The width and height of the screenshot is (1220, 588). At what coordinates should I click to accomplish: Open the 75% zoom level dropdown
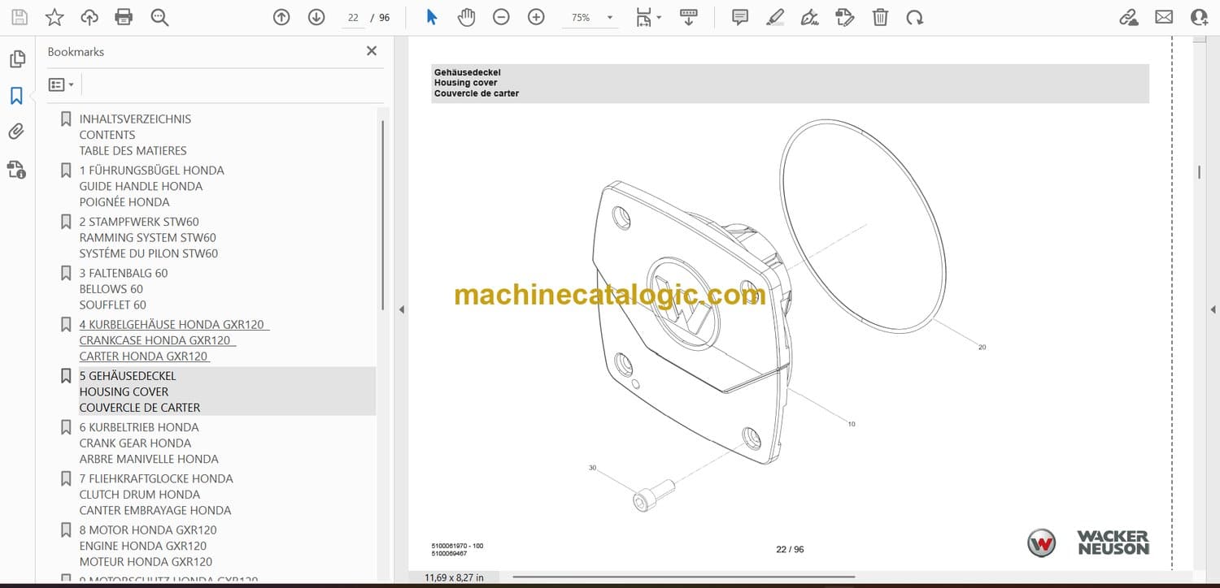[609, 18]
